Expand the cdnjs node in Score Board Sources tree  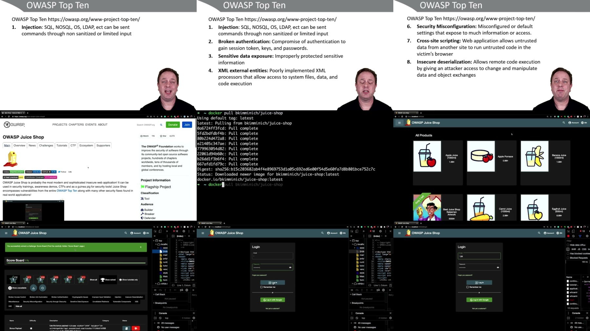[x=156, y=284]
